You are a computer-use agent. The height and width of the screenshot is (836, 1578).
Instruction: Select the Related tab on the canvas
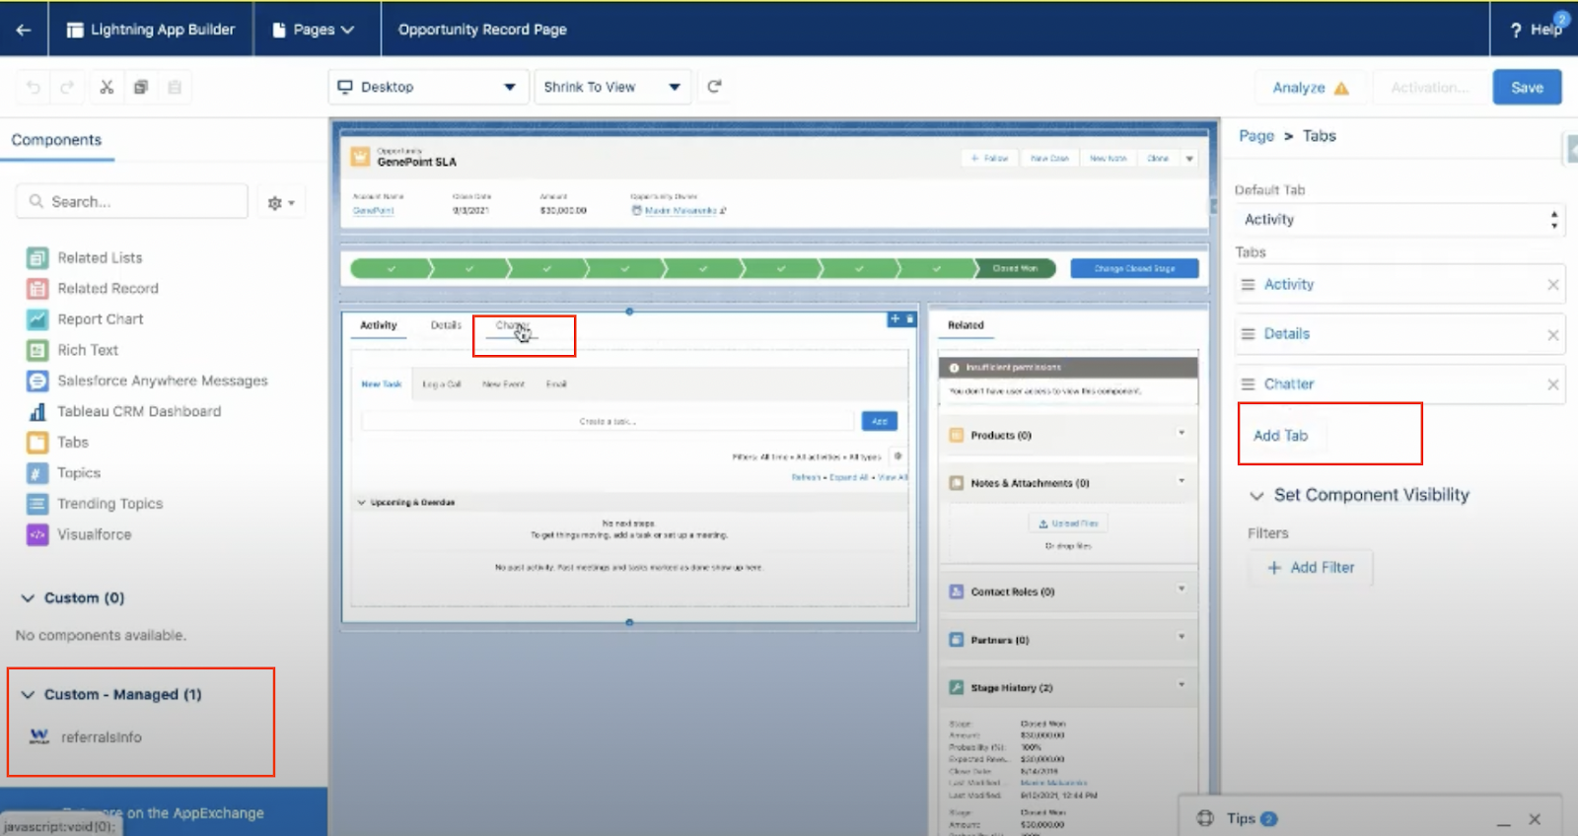pyautogui.click(x=966, y=325)
